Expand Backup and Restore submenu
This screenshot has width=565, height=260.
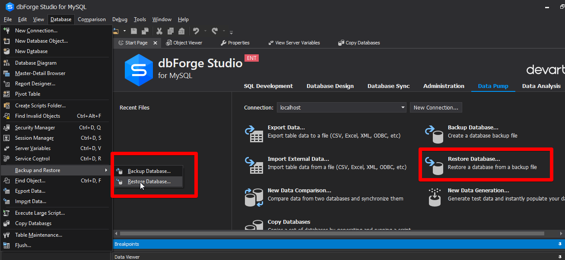pos(56,170)
